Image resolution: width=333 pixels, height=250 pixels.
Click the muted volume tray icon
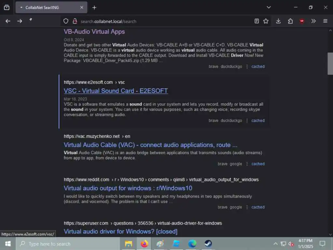coord(291,244)
